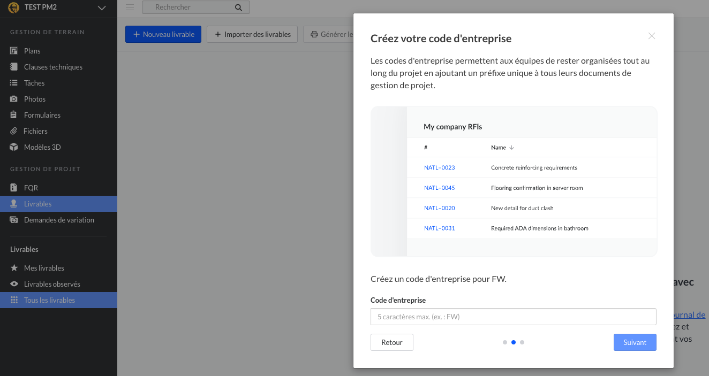Image resolution: width=709 pixels, height=376 pixels.
Task: Select the third step indicator dot
Action: click(x=522, y=342)
